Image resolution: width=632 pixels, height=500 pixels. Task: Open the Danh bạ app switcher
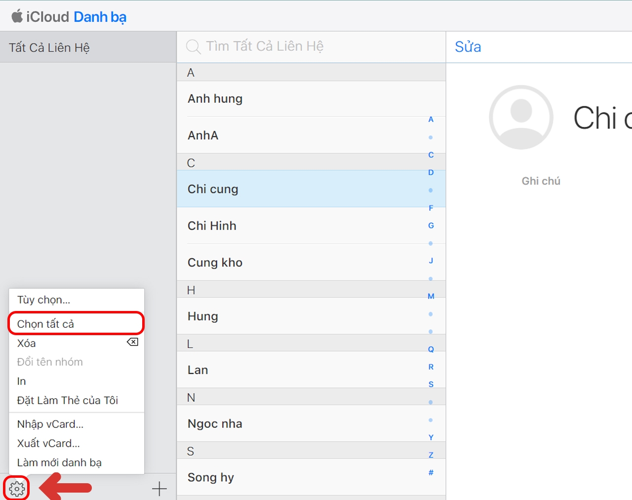click(100, 17)
